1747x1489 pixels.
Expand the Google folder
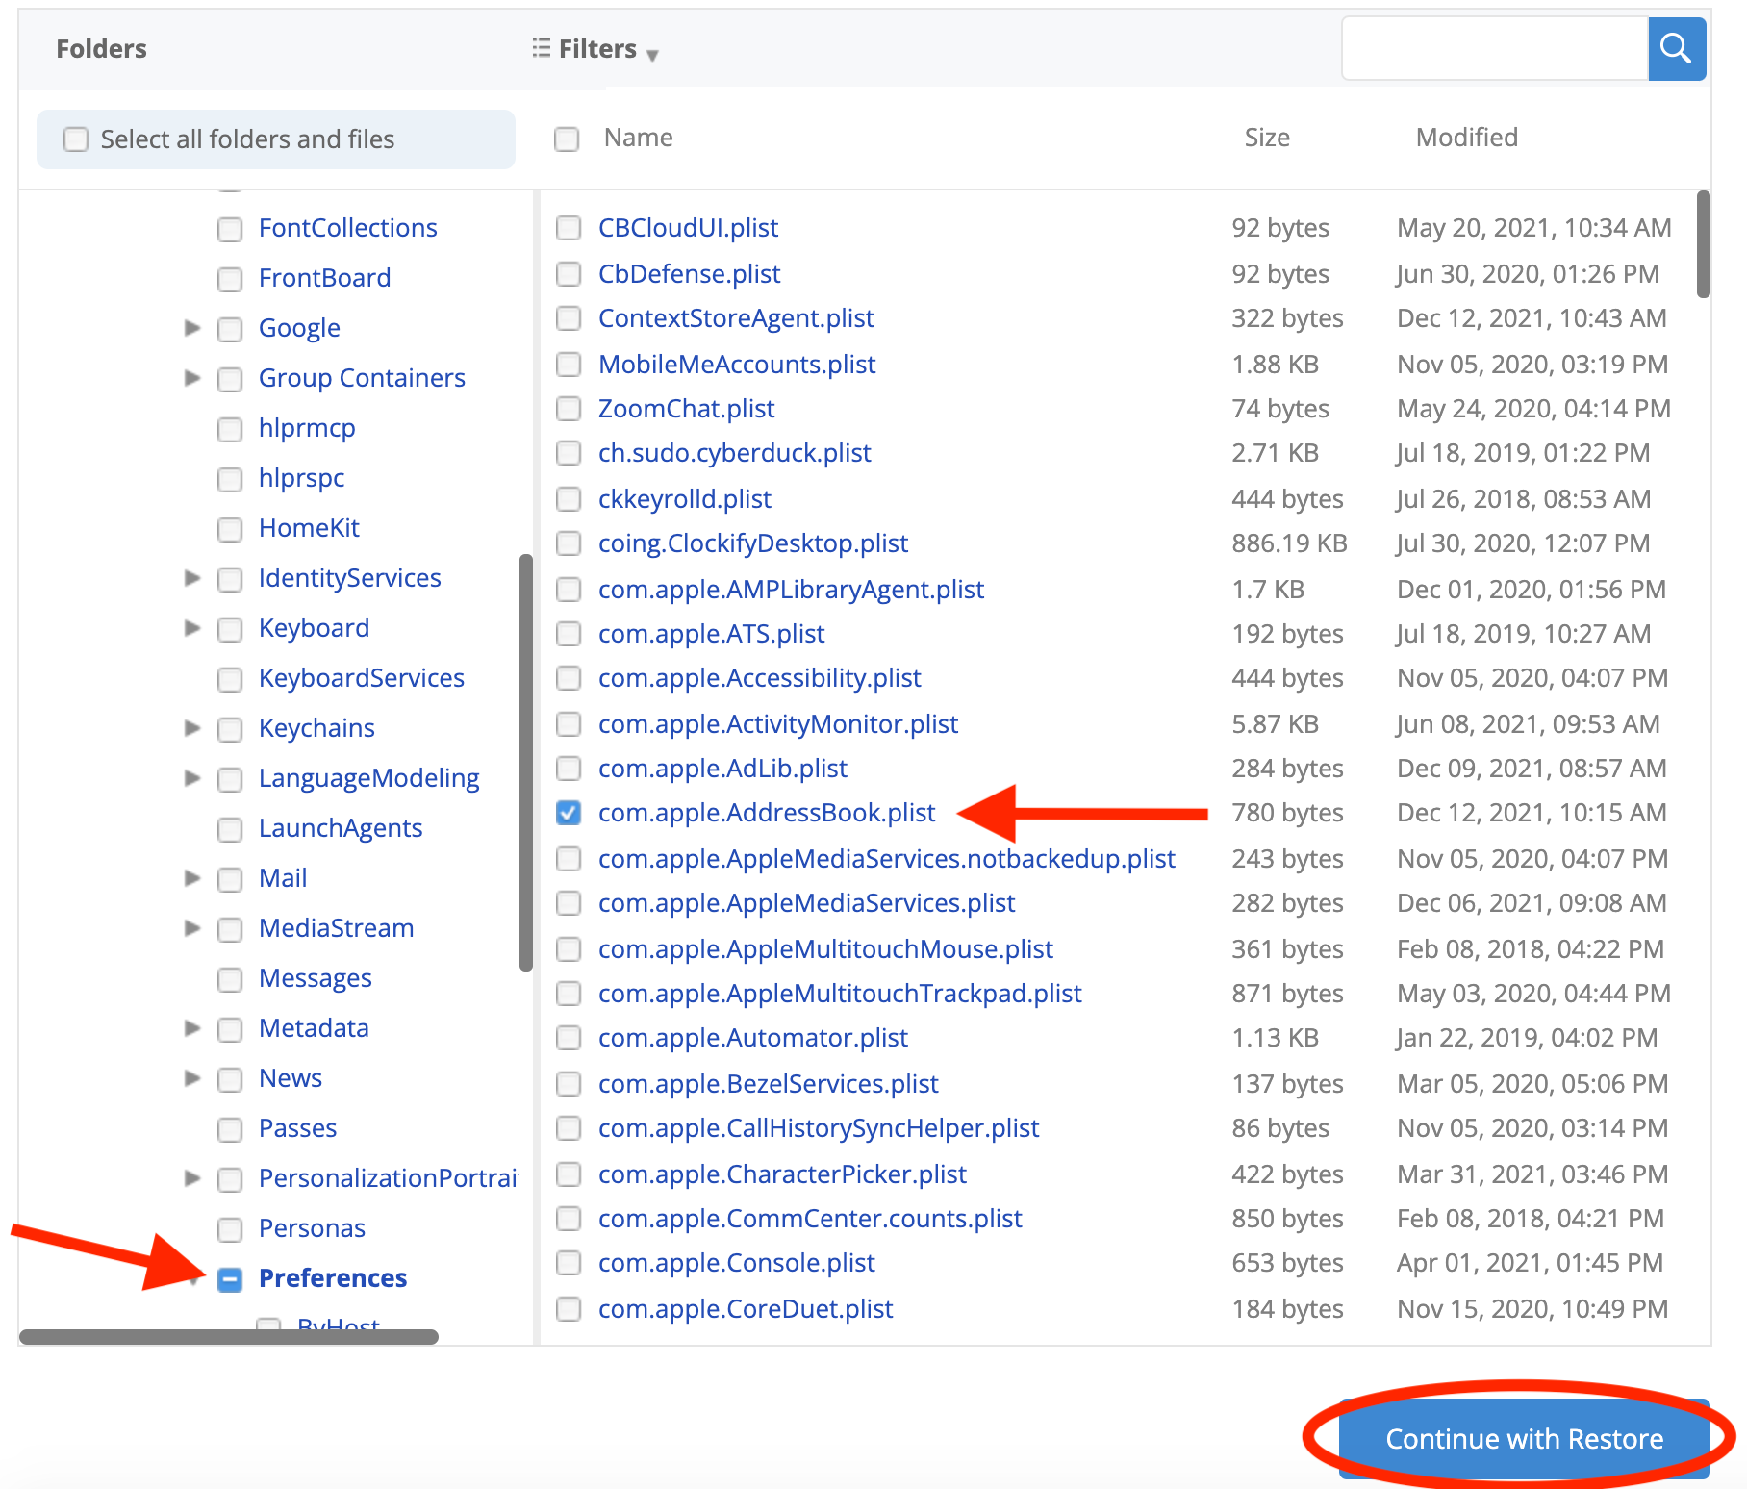coord(192,328)
